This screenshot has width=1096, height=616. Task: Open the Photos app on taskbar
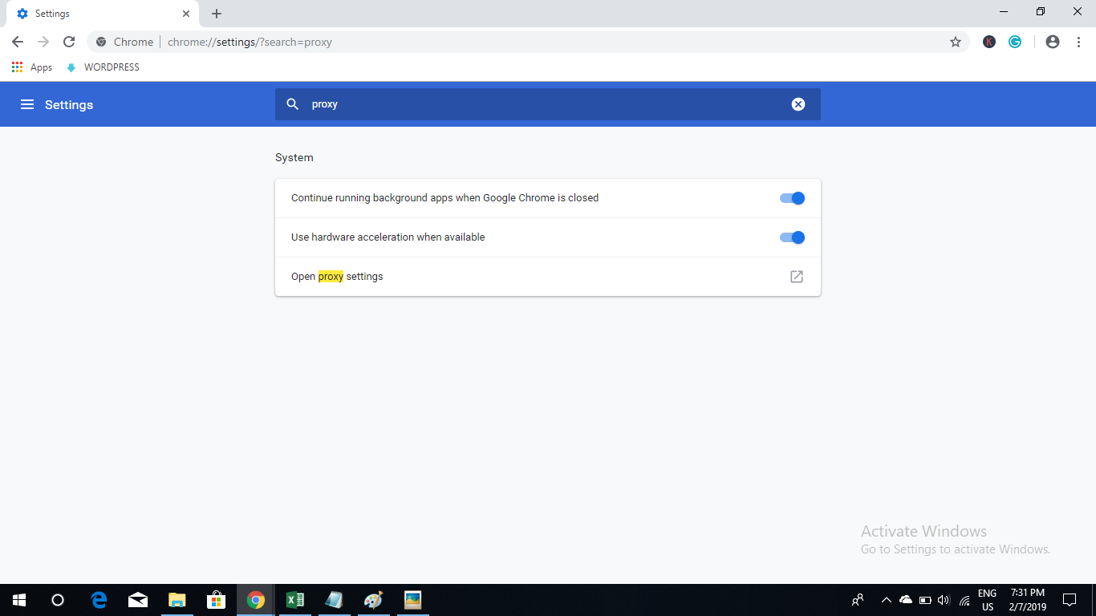[x=412, y=600]
